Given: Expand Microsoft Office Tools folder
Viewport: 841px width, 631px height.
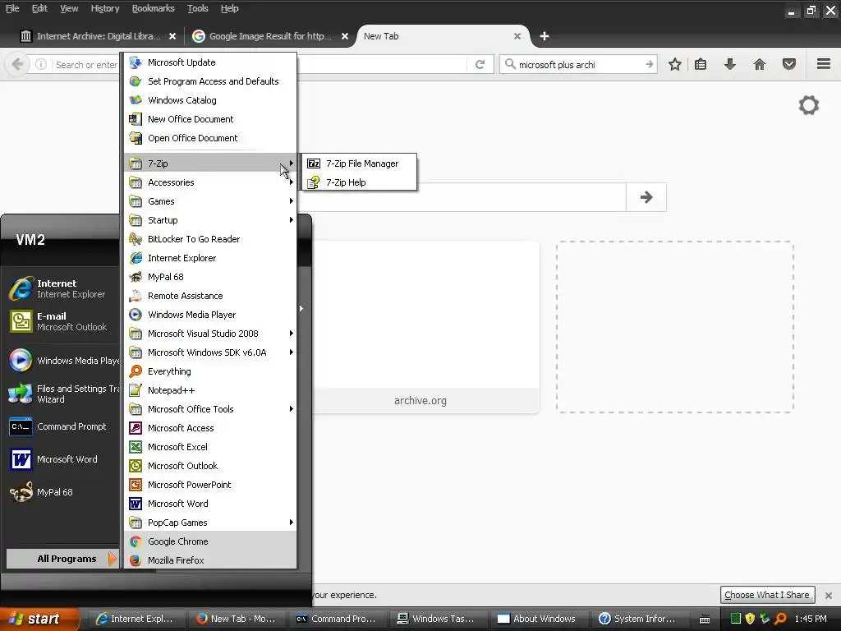Looking at the screenshot, I should [210, 409].
